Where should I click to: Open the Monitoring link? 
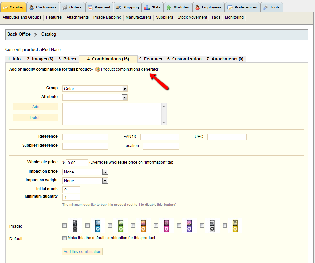click(x=234, y=17)
